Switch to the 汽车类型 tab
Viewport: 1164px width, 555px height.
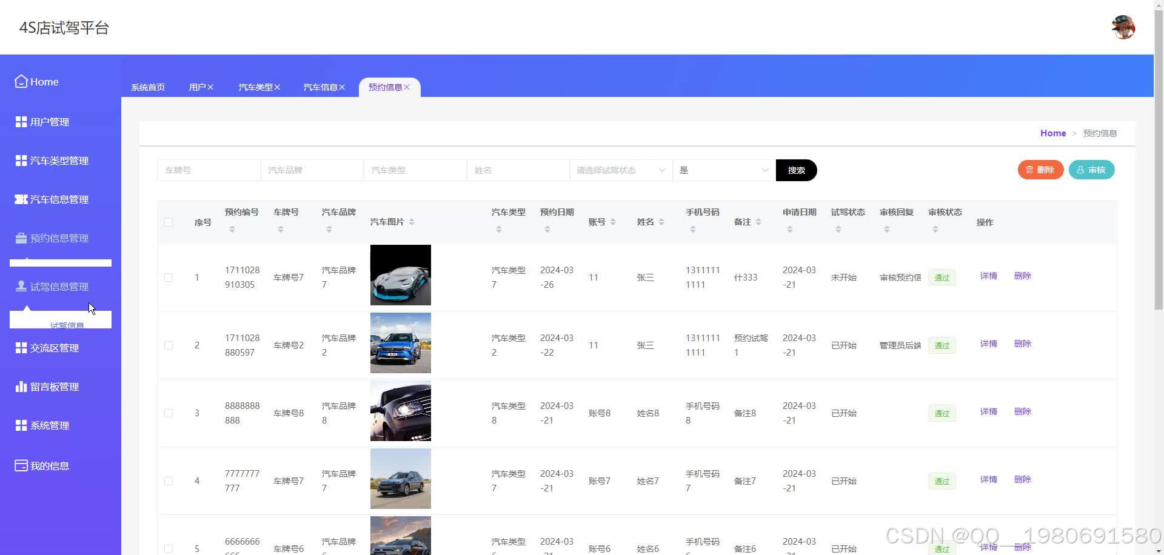[255, 87]
